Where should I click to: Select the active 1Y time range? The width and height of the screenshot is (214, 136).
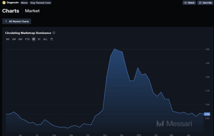click(34, 39)
